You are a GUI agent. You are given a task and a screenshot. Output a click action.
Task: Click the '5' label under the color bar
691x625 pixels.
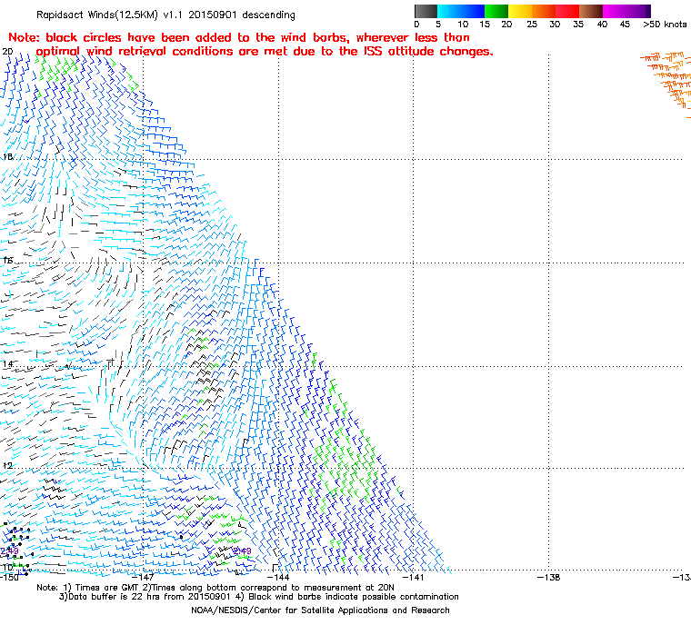438,25
